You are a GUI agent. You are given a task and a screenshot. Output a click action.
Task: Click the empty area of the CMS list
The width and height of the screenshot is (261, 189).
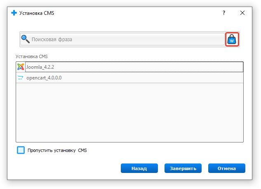(129, 112)
